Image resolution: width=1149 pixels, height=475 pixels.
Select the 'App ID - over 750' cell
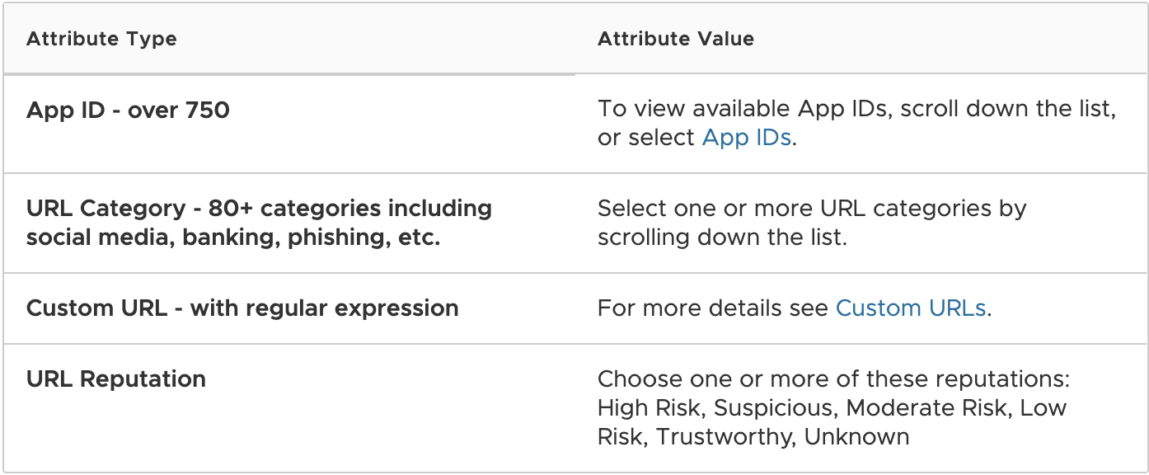pos(128,110)
